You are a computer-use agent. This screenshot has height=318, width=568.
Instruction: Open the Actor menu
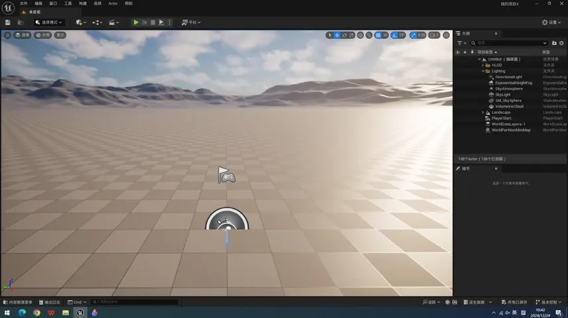[113, 3]
